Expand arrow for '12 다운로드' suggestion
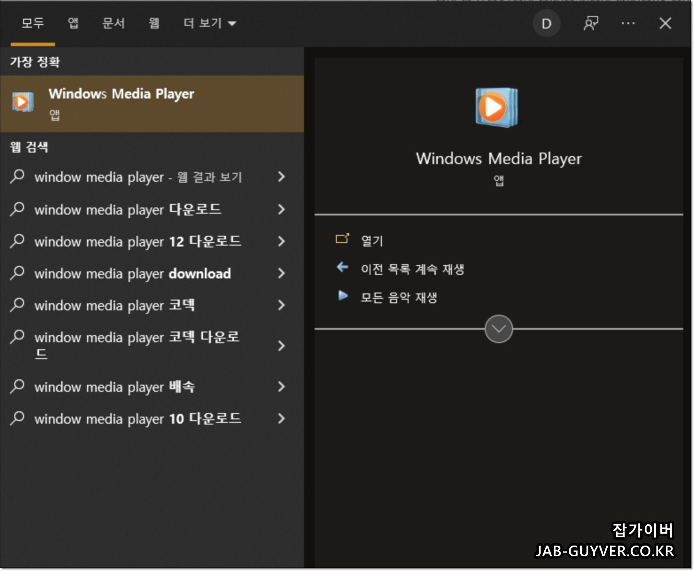Viewport: 694px width, 571px height. [x=281, y=241]
